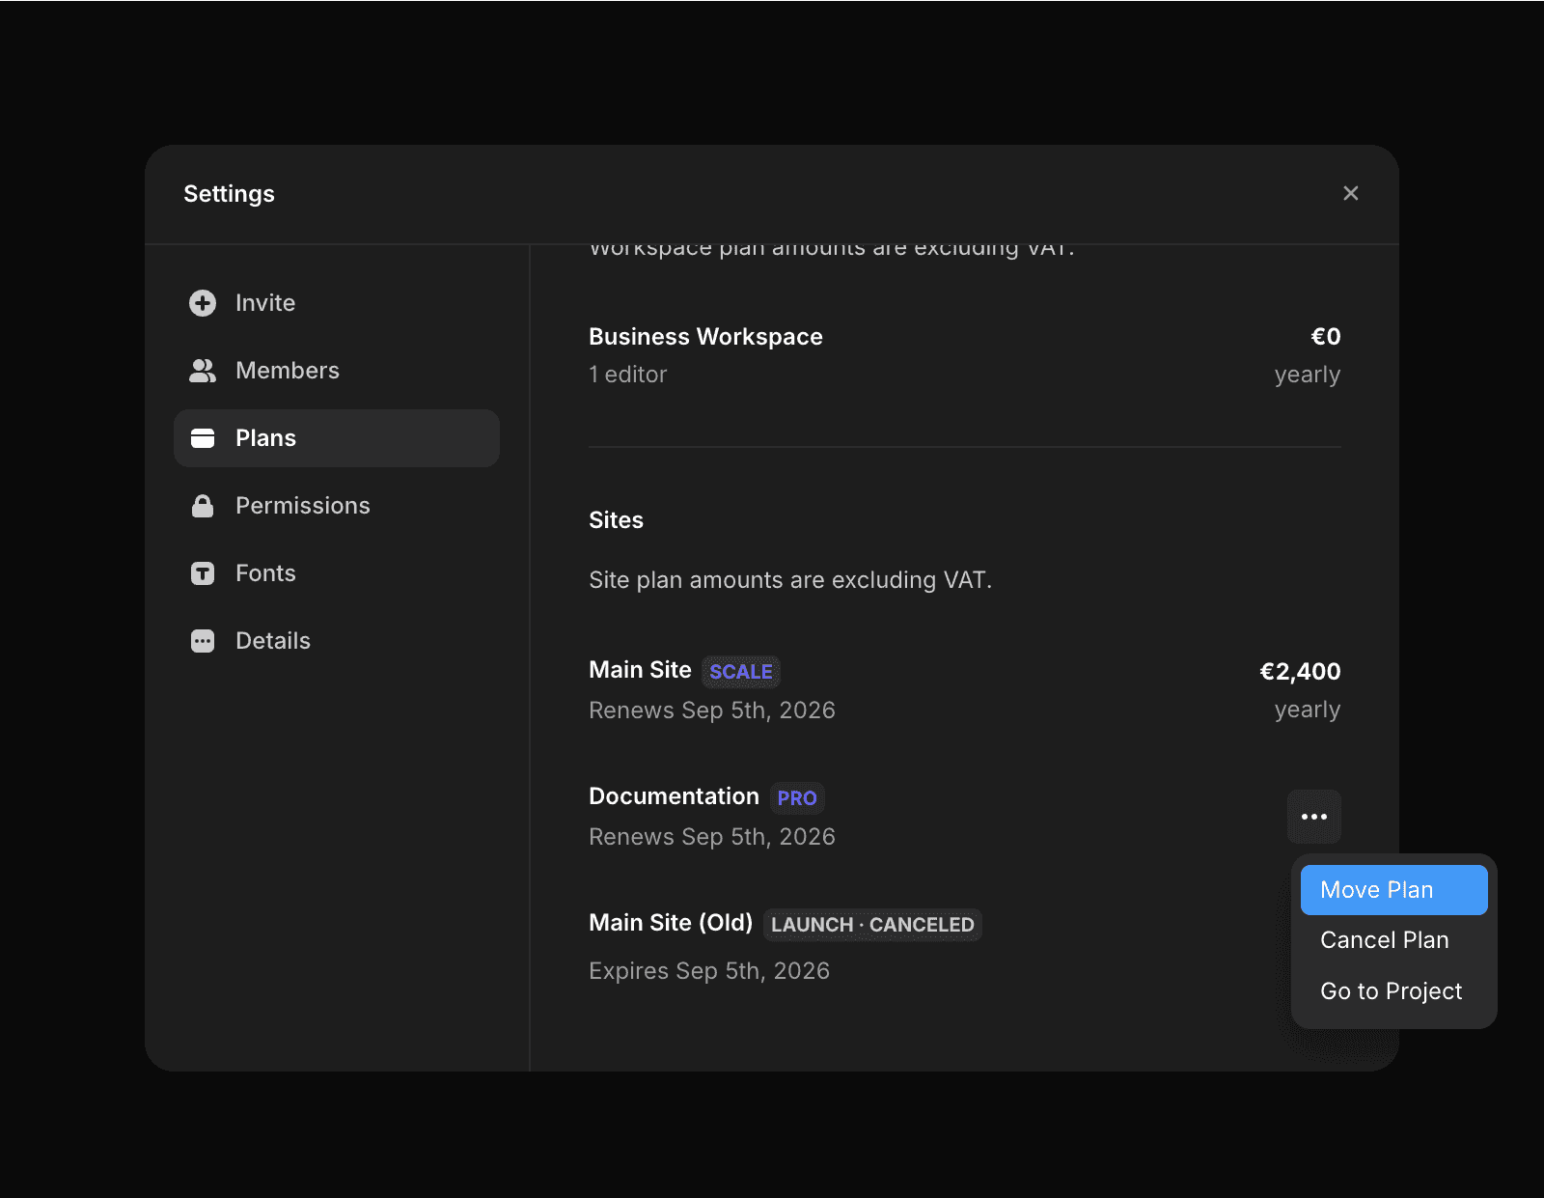Open the Permissions settings section
Image resolution: width=1544 pixels, height=1198 pixels.
click(x=302, y=505)
